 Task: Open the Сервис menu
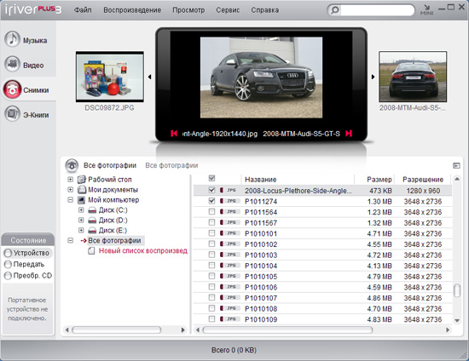coord(228,10)
